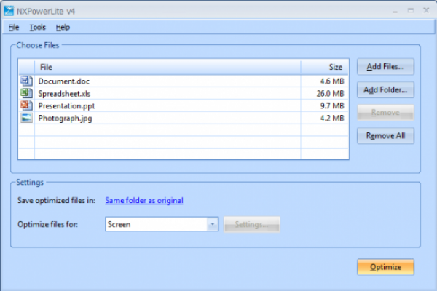Sort by the Size column header
The width and height of the screenshot is (437, 291).
coord(325,67)
